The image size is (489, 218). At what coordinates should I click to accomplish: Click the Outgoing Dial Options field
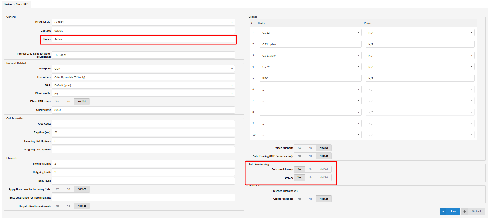143,150
